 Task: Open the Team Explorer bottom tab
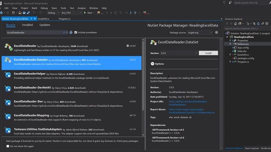click(252, 148)
